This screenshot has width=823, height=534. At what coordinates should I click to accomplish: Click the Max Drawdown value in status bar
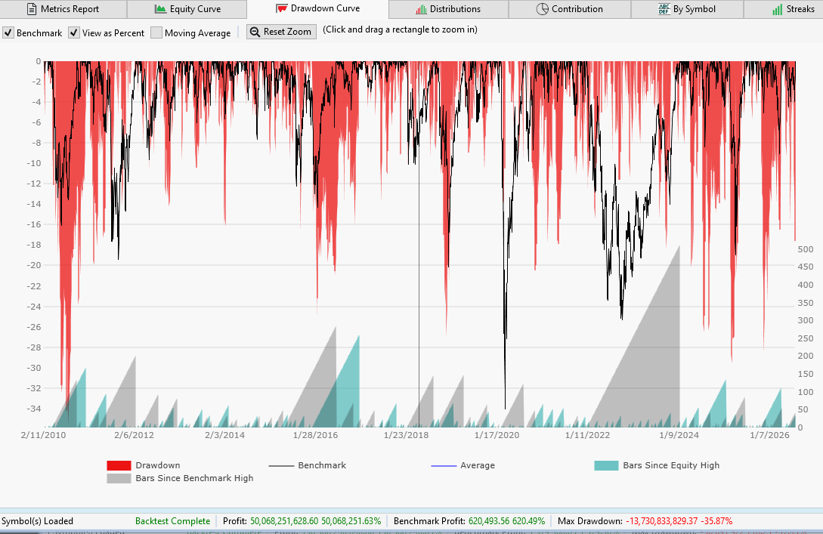[679, 521]
